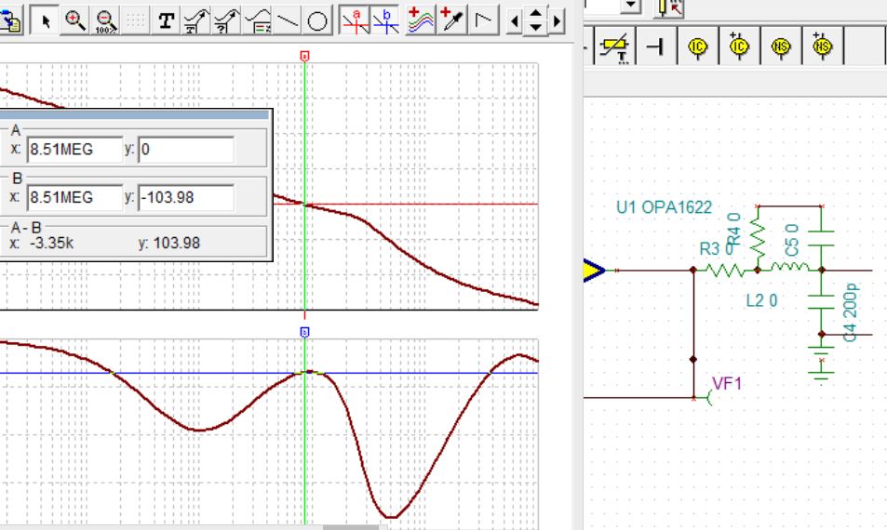Choose the curve label tool with question mark

click(226, 20)
